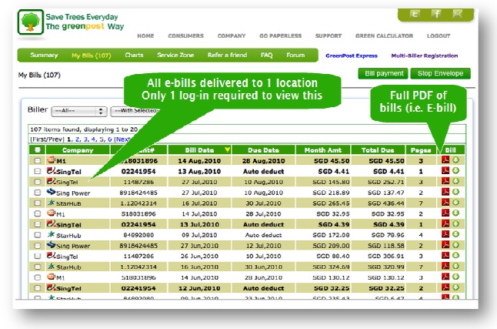497x329 pixels.
Task: Open the GreenPost Express link
Action: coord(352,56)
